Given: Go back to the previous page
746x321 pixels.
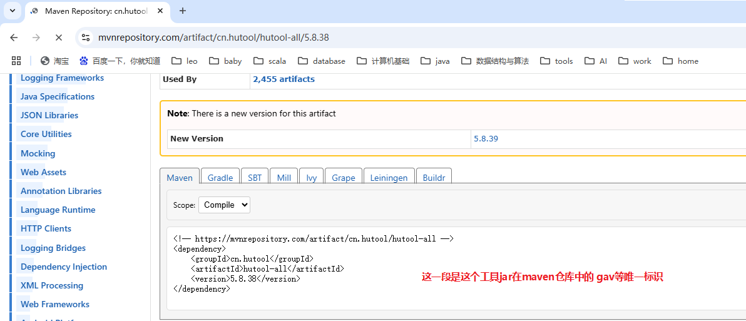Looking at the screenshot, I should (14, 38).
